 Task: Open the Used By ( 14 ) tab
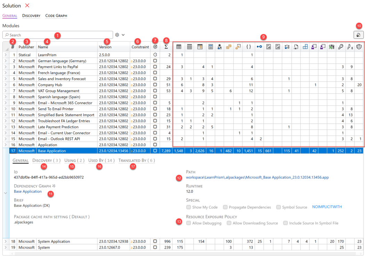pos(101,161)
